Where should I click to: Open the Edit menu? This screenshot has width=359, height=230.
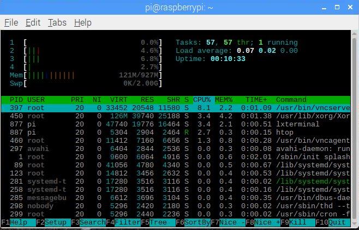pyautogui.click(x=33, y=23)
